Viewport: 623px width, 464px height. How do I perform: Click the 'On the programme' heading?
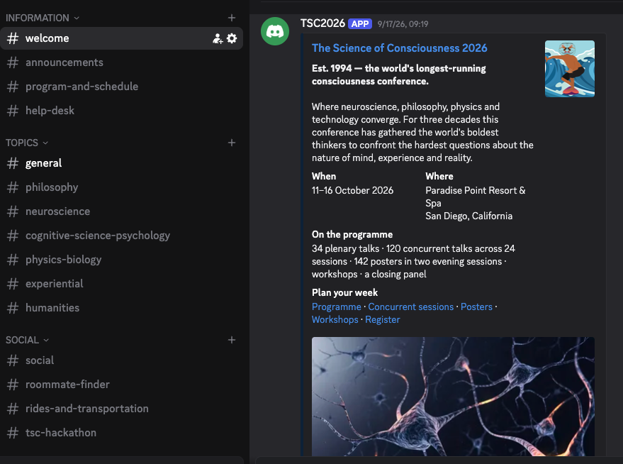click(x=352, y=235)
